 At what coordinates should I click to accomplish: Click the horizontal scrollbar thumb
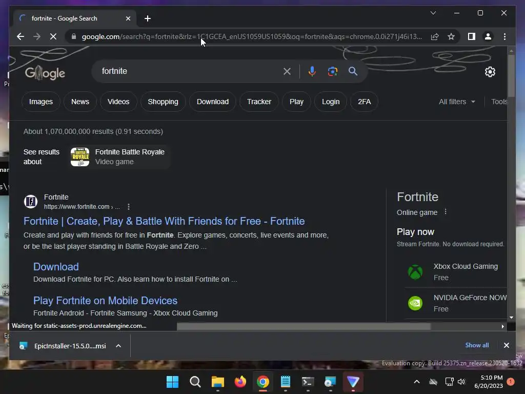[x=304, y=326]
